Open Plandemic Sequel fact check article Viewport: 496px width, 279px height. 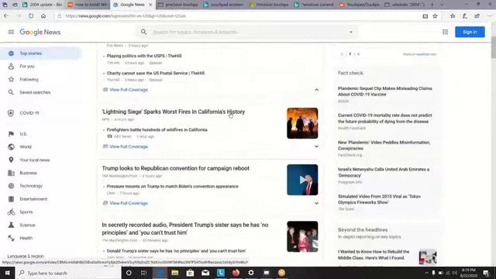click(385, 91)
